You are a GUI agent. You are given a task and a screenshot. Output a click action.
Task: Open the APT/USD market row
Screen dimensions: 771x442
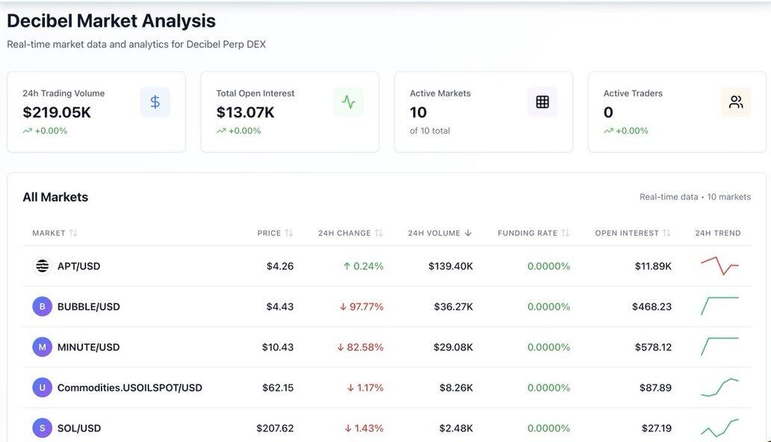coord(78,267)
